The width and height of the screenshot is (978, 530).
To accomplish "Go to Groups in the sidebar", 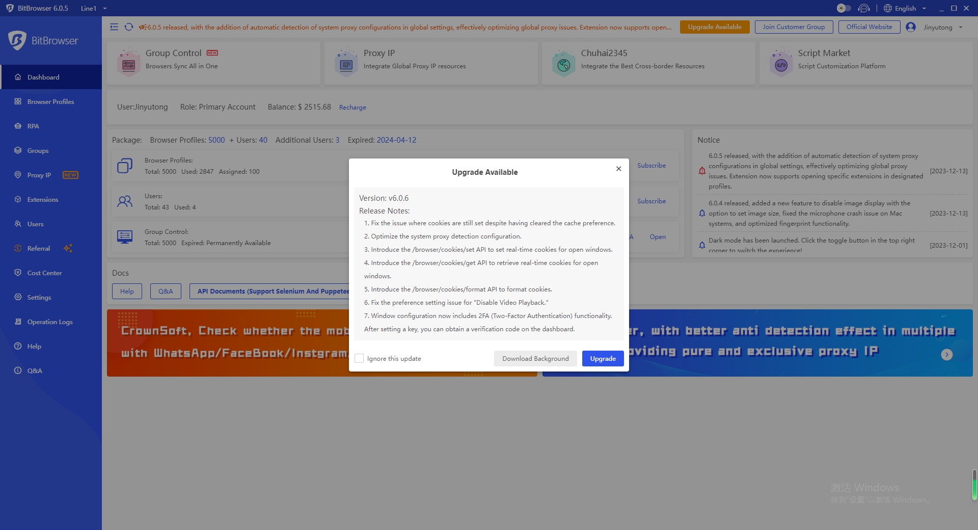I will coord(51,150).
